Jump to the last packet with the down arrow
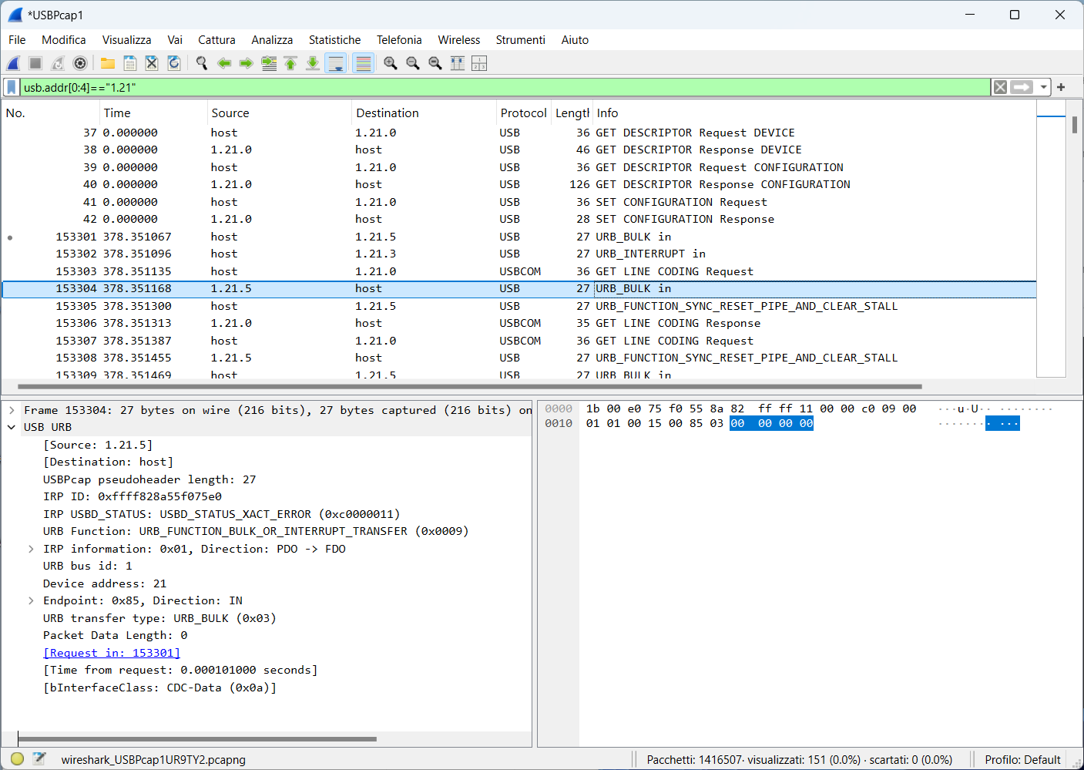 click(x=312, y=62)
